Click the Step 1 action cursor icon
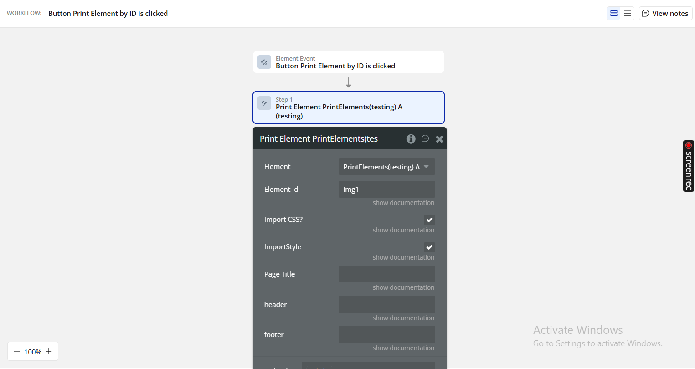This screenshot has width=695, height=369. 264,103
